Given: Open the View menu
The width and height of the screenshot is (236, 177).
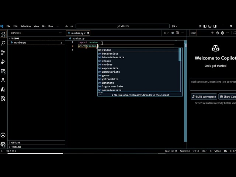Looking at the screenshot, I should click(37, 26).
